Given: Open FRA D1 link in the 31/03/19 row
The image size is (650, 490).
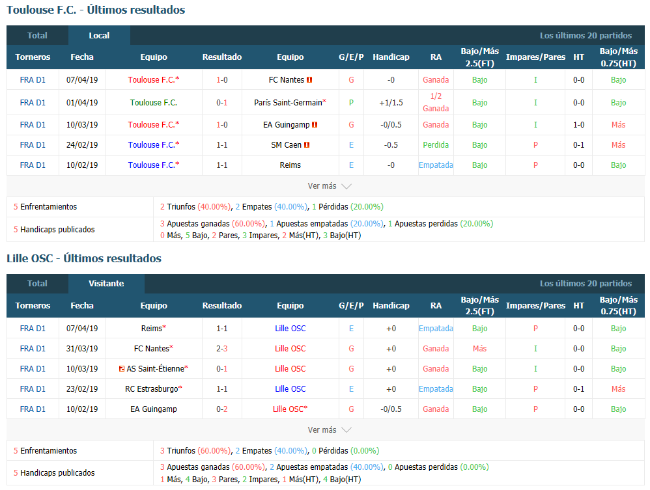Looking at the screenshot, I should point(33,349).
